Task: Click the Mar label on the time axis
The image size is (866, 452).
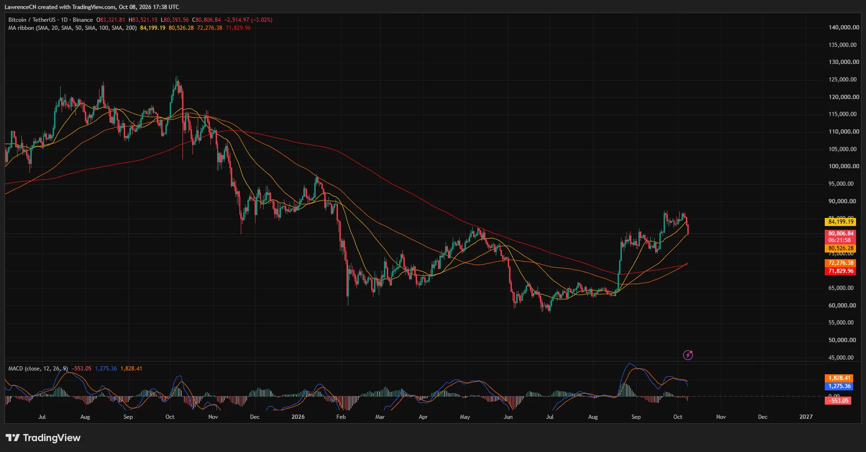Action: [380, 417]
